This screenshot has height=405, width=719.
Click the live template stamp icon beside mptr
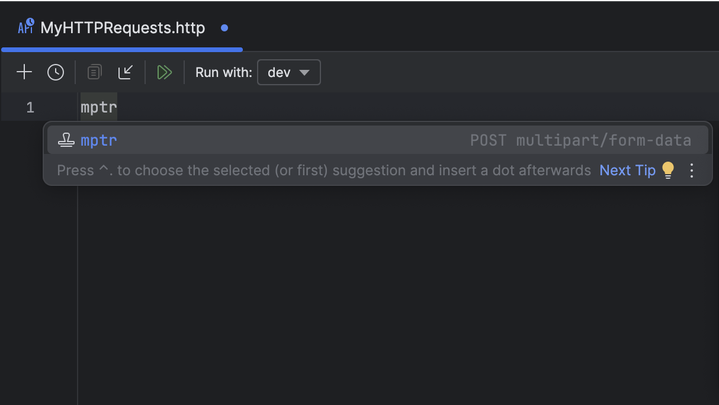click(65, 140)
